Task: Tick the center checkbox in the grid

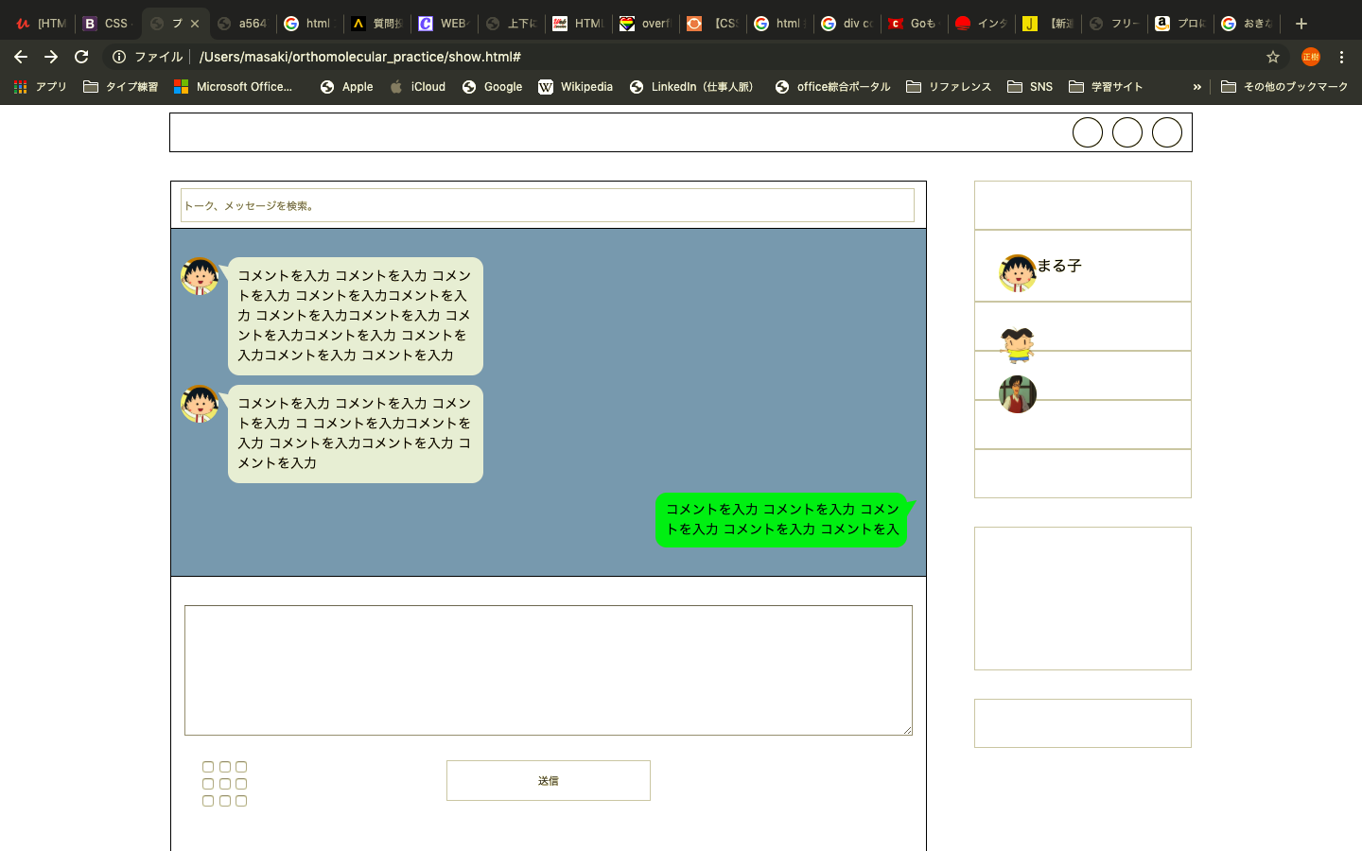Action: pyautogui.click(x=225, y=784)
